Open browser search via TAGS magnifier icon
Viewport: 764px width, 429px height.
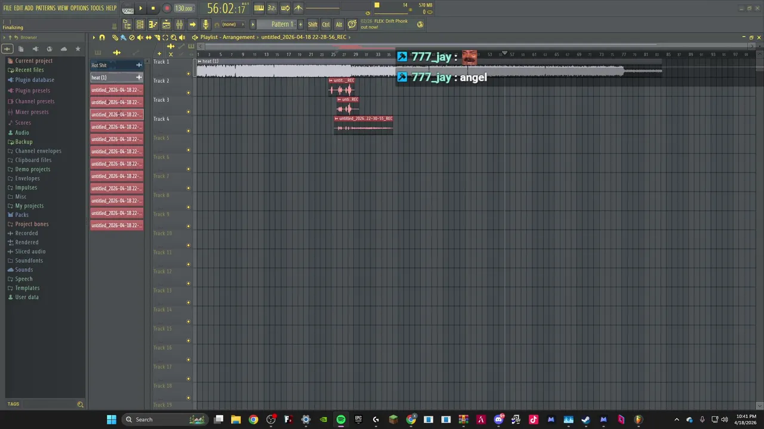click(x=80, y=405)
